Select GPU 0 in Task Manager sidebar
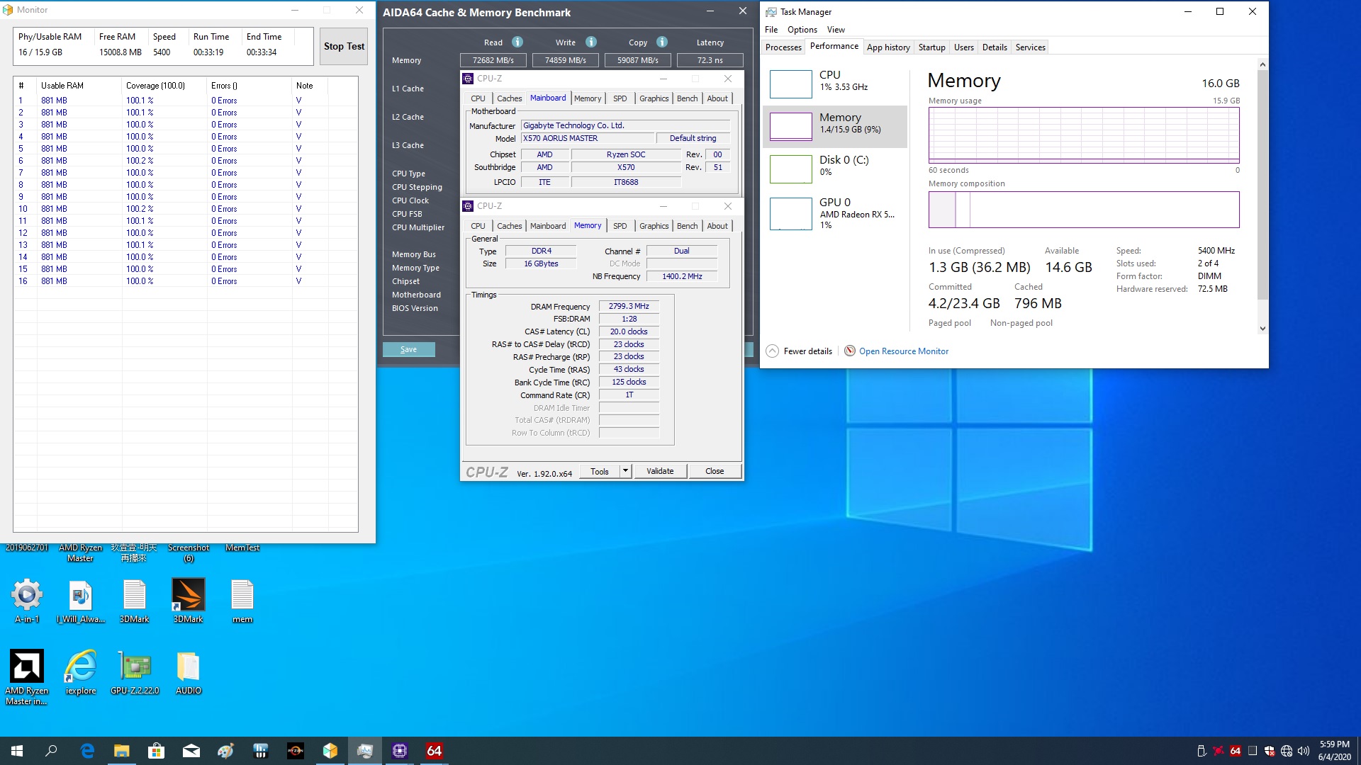Screen dimensions: 1361x765 click(x=835, y=212)
